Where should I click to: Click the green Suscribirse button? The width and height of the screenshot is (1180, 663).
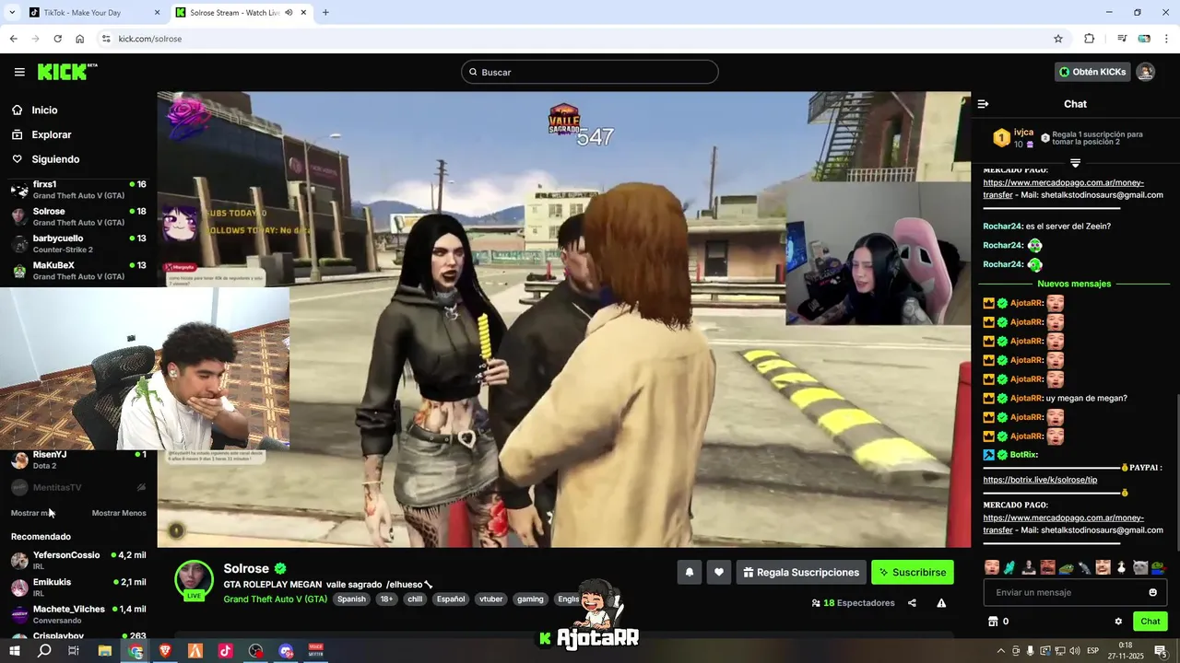[913, 572]
